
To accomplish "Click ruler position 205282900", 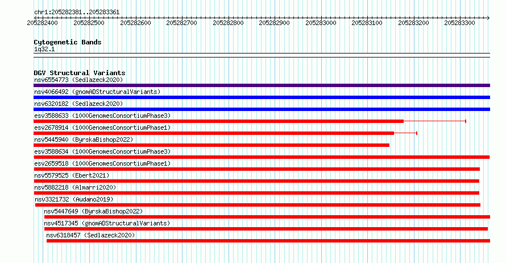I will (x=274, y=23).
